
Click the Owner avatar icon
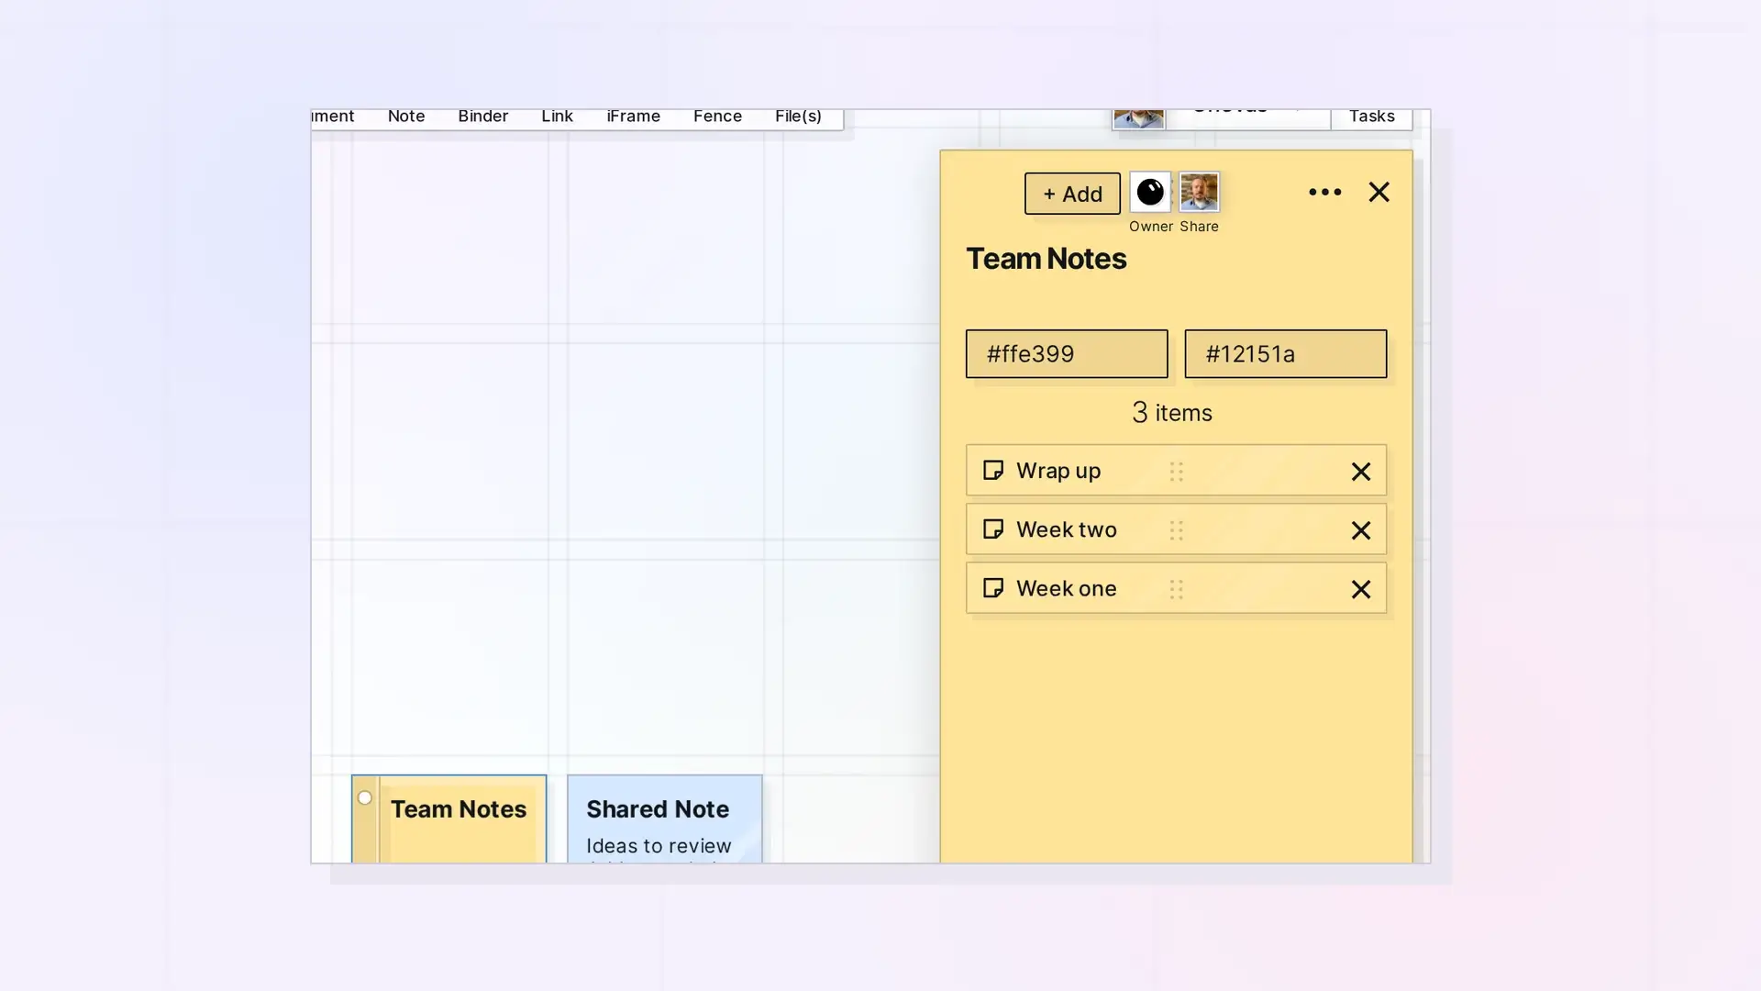1149,192
